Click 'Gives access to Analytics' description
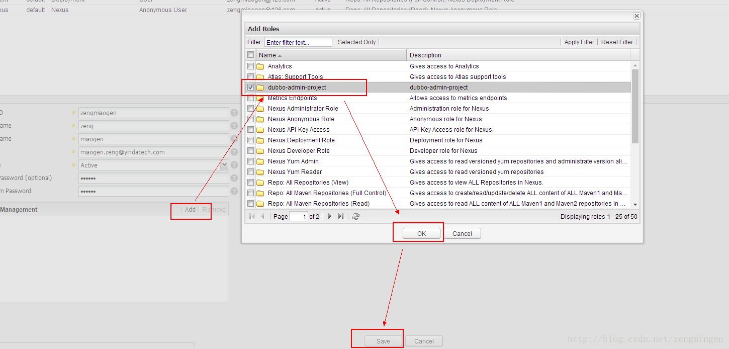This screenshot has height=349, width=729. 444,66
